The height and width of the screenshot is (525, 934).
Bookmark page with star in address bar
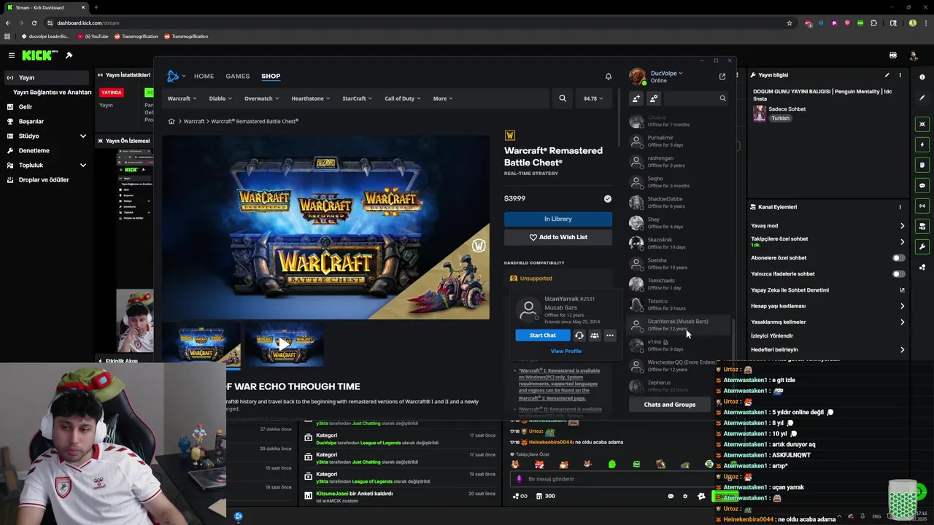[789, 23]
